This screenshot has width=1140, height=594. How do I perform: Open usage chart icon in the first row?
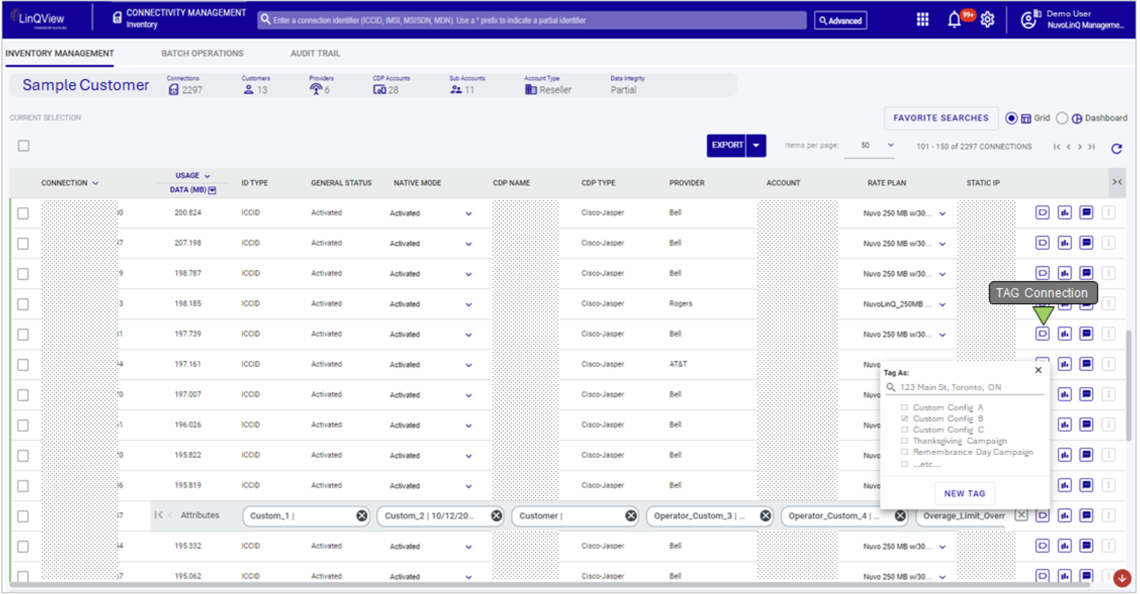tap(1064, 213)
